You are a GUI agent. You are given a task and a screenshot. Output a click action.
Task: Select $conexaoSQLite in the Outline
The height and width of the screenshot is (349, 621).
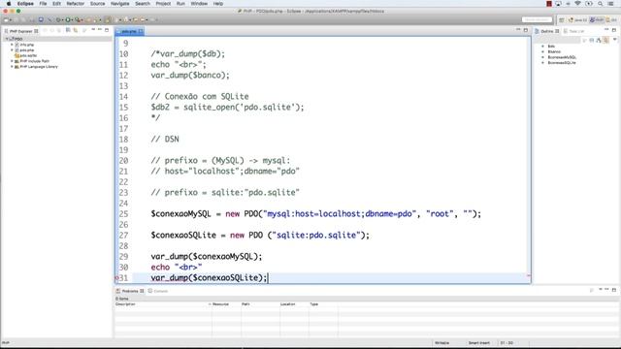click(562, 63)
